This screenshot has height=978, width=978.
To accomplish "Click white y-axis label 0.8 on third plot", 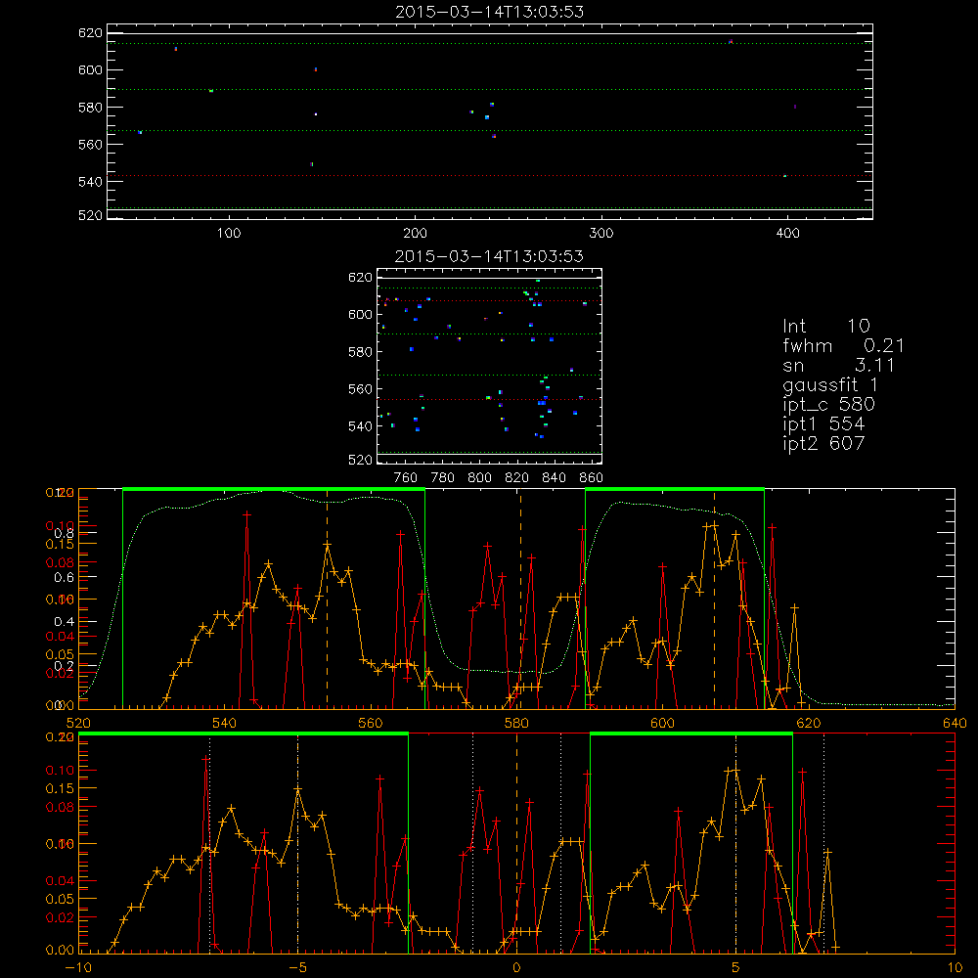I will 65,533.
